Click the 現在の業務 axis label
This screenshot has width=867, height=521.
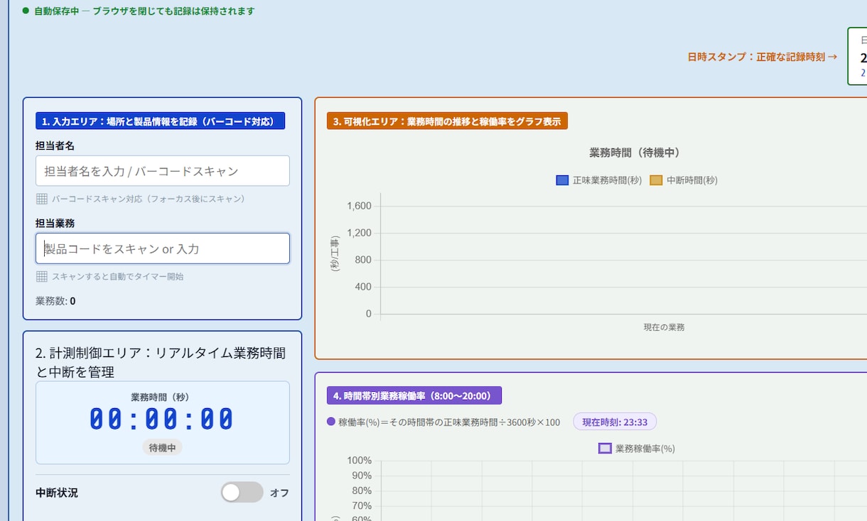pyautogui.click(x=664, y=327)
